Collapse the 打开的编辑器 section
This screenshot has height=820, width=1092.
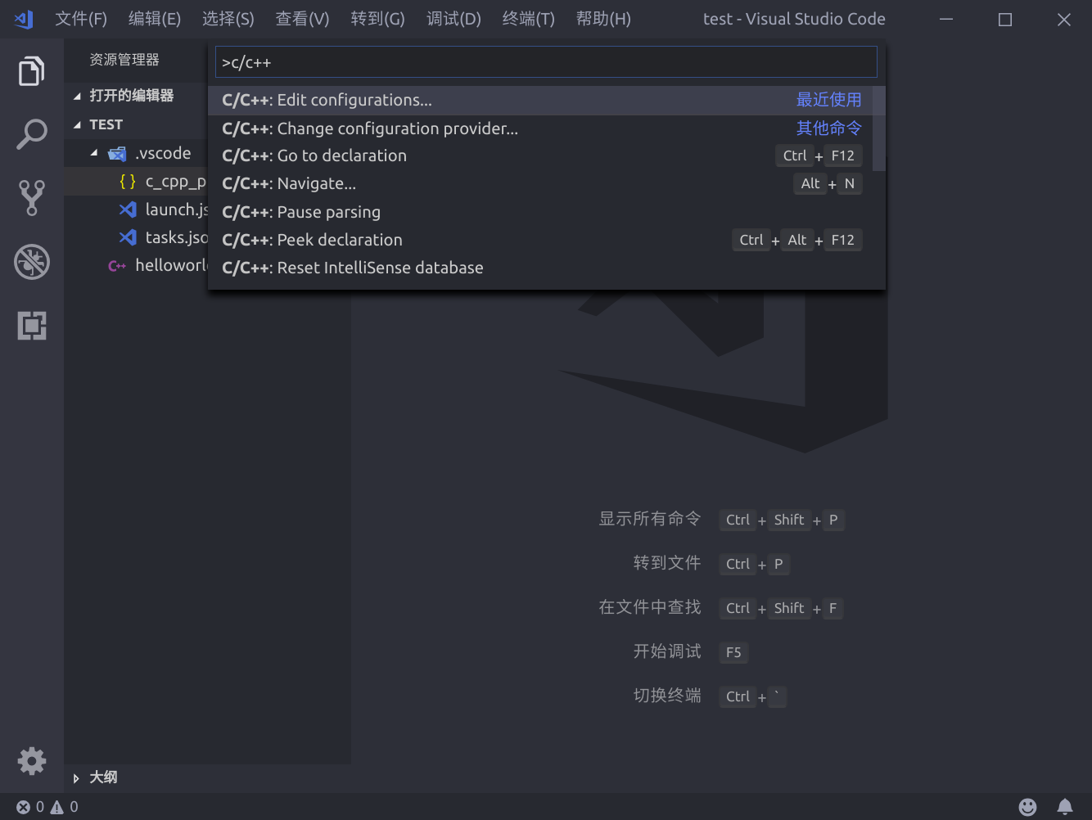click(x=77, y=97)
